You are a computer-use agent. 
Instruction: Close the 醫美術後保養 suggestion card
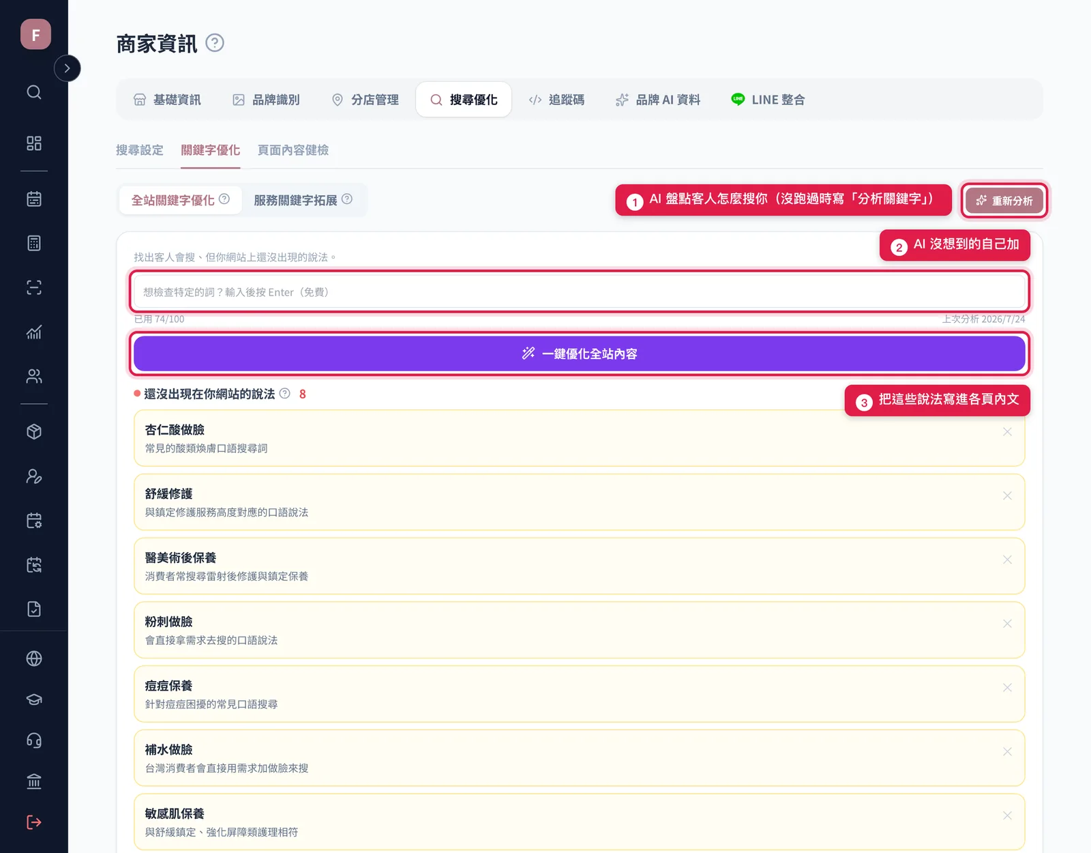pyautogui.click(x=1007, y=560)
